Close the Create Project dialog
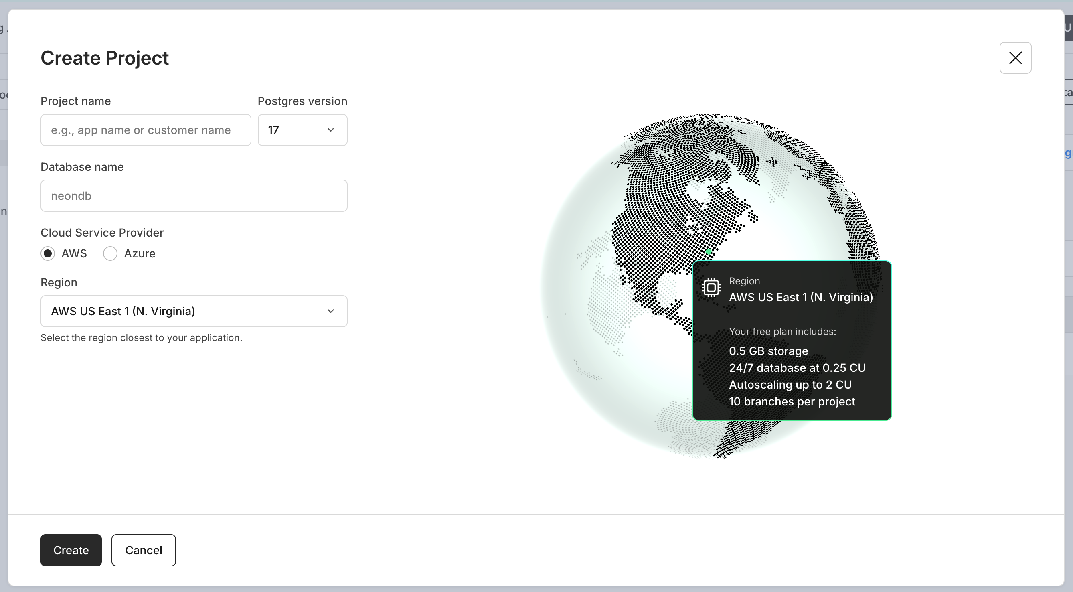Viewport: 1073px width, 592px height. coord(1015,58)
